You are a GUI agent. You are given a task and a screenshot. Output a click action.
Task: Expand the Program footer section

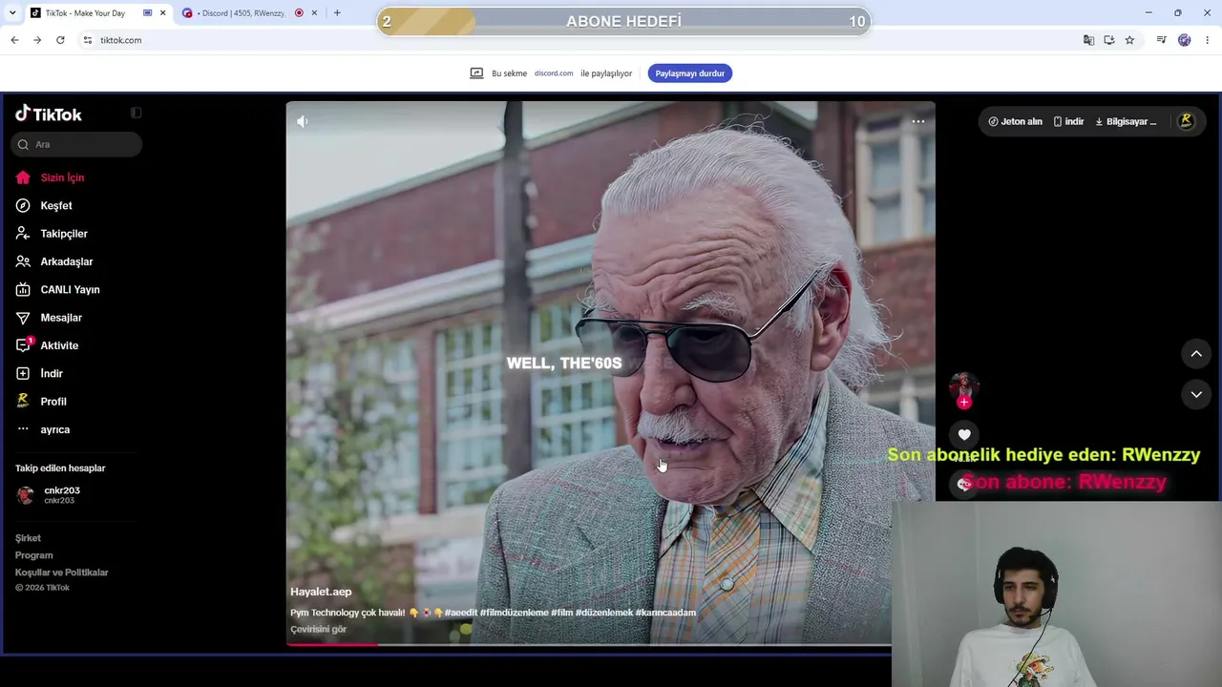33,555
